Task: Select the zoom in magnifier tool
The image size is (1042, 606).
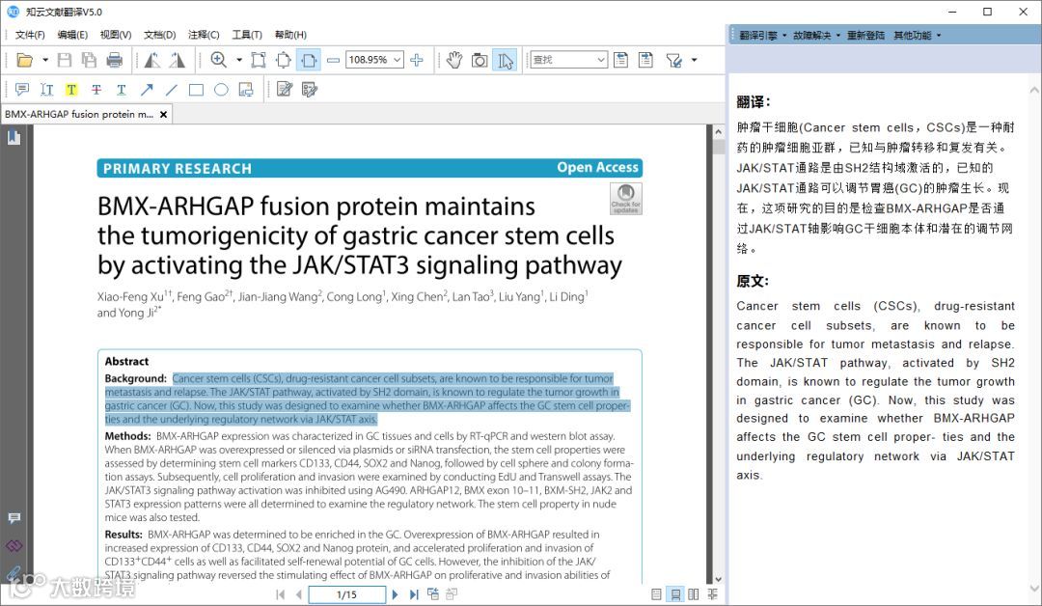Action: 219,60
